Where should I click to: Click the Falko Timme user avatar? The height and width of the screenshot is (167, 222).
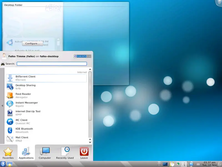tap(4, 56)
